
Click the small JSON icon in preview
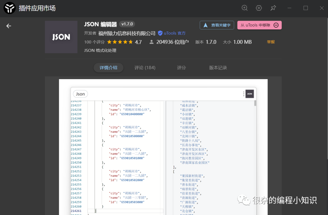pyautogui.click(x=250, y=94)
